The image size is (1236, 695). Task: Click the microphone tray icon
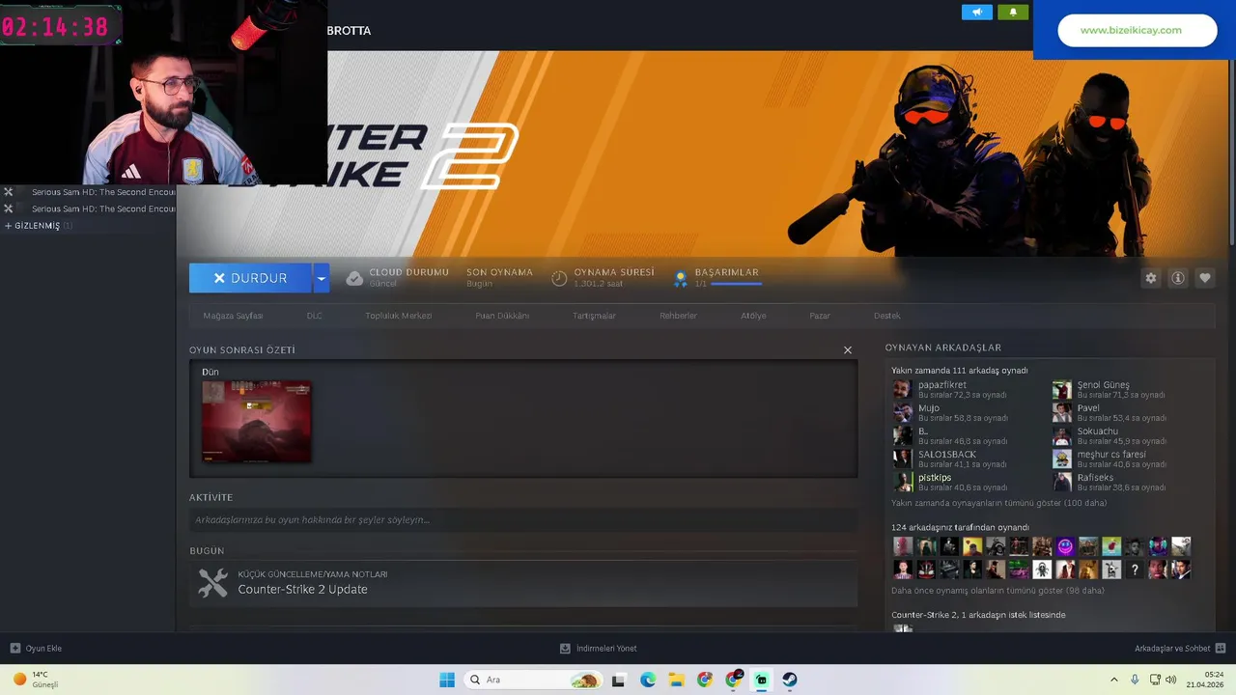(1135, 680)
